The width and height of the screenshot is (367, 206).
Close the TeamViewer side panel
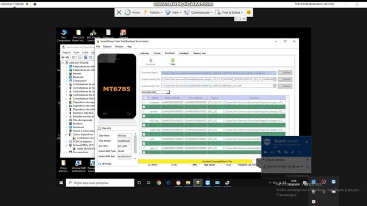point(307,142)
